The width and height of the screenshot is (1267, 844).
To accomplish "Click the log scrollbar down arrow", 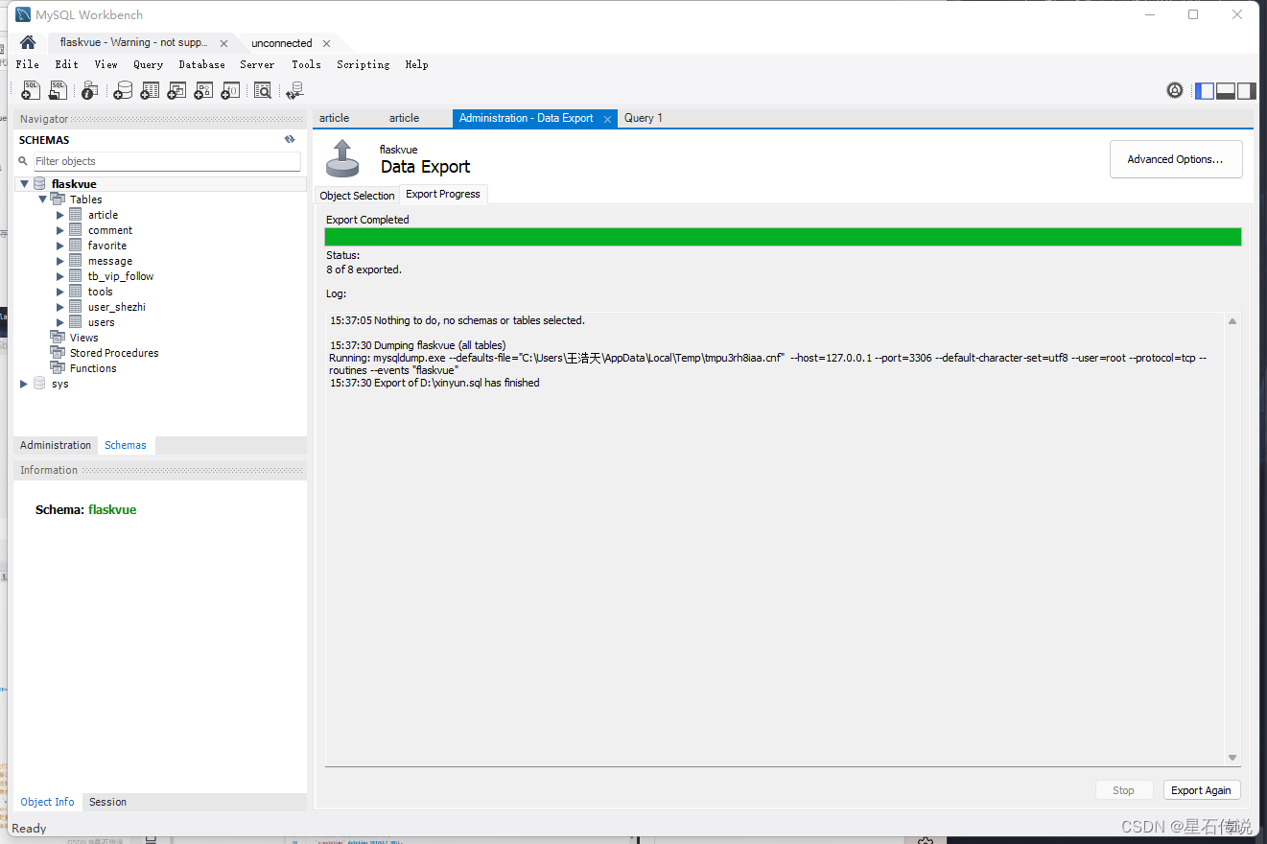I will 1232,758.
